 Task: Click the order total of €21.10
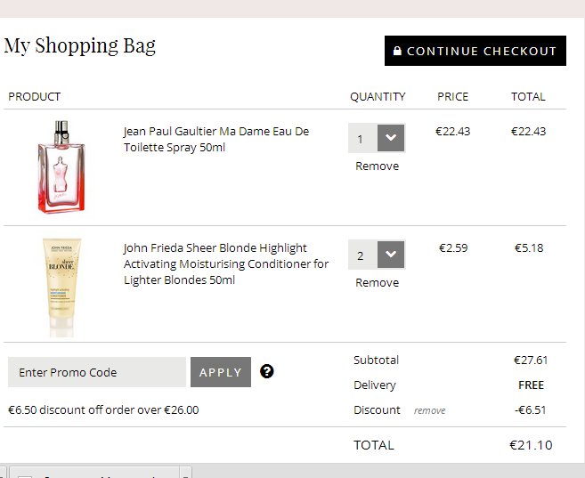click(x=530, y=445)
